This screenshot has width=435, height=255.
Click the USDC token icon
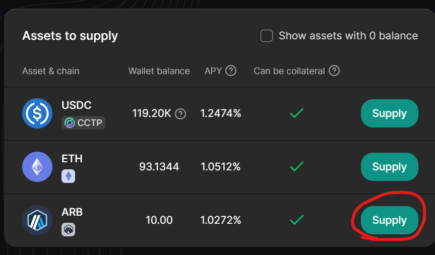[x=37, y=113]
